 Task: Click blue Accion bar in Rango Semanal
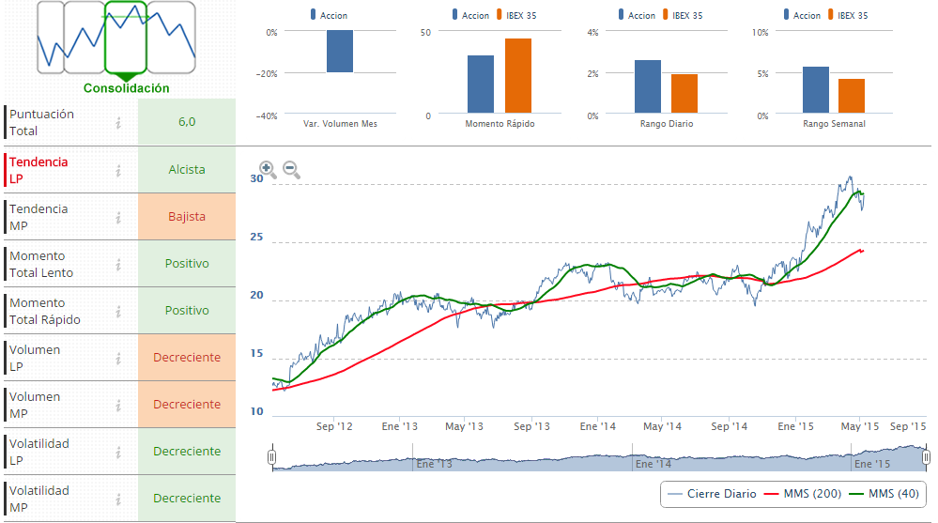[815, 90]
